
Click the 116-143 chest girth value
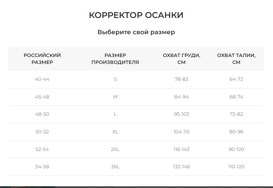tap(181, 149)
